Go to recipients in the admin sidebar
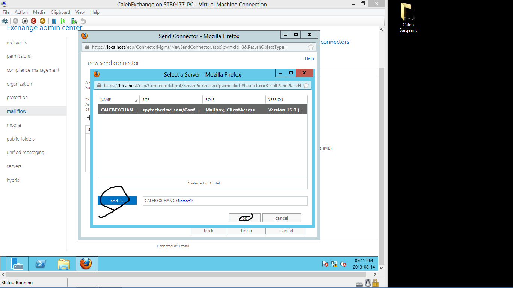 (17, 42)
